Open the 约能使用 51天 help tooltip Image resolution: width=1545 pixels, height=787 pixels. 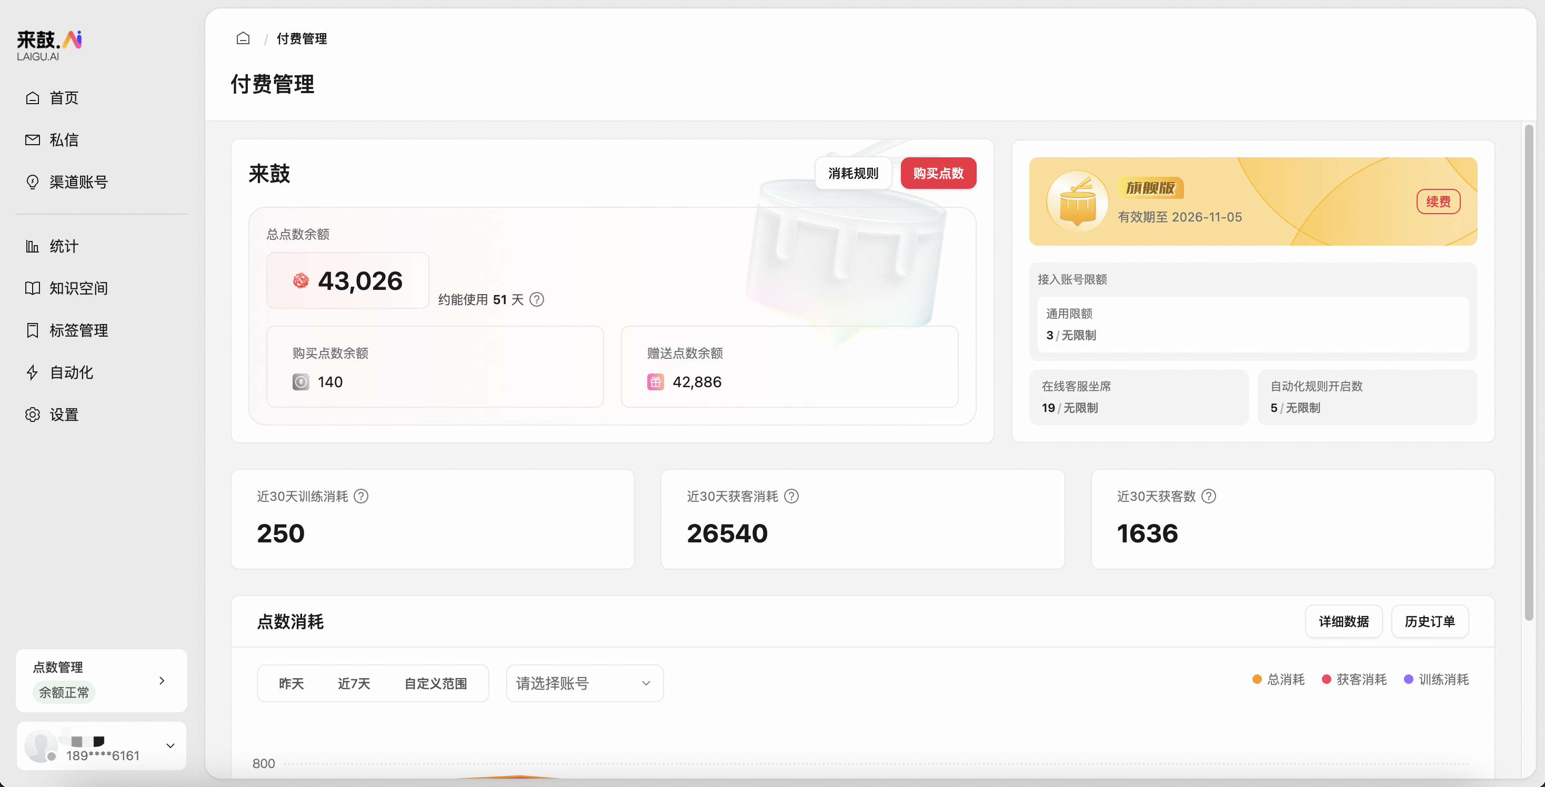tap(537, 299)
